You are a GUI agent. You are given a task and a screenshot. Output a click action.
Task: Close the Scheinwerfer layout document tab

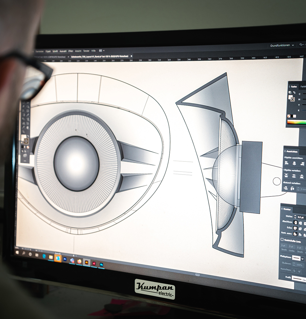131,56
